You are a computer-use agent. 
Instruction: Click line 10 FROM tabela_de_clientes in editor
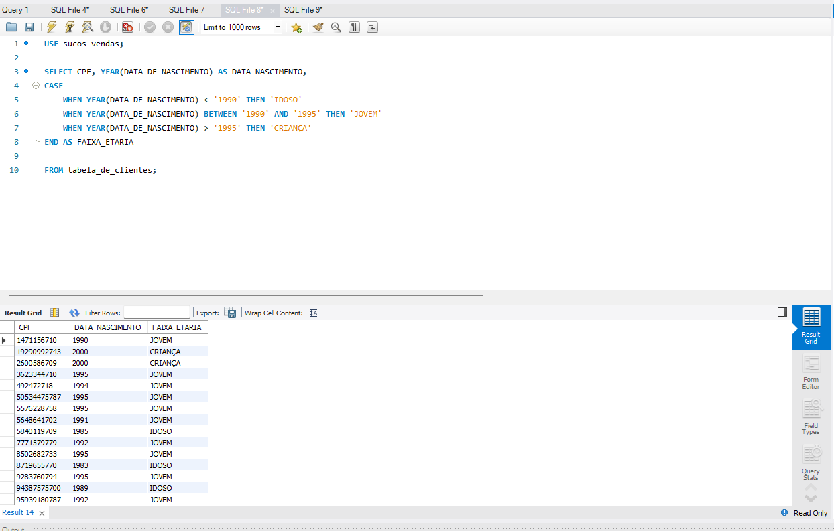tap(100, 170)
